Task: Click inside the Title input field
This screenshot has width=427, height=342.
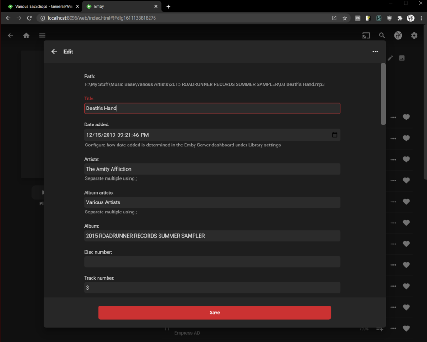Action: click(212, 108)
